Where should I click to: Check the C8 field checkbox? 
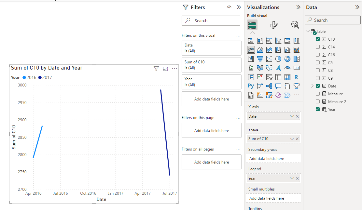point(318,70)
